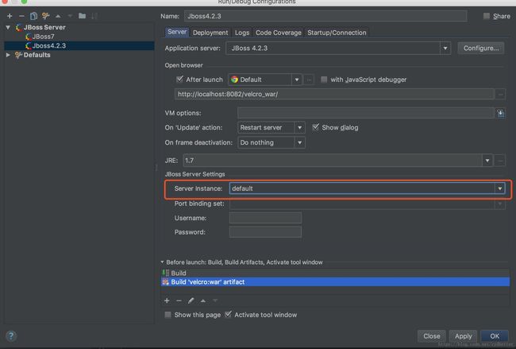Screen dimensions: 516x349
Task: Open browser chooser ellipsis next to Default
Action: pyautogui.click(x=309, y=79)
